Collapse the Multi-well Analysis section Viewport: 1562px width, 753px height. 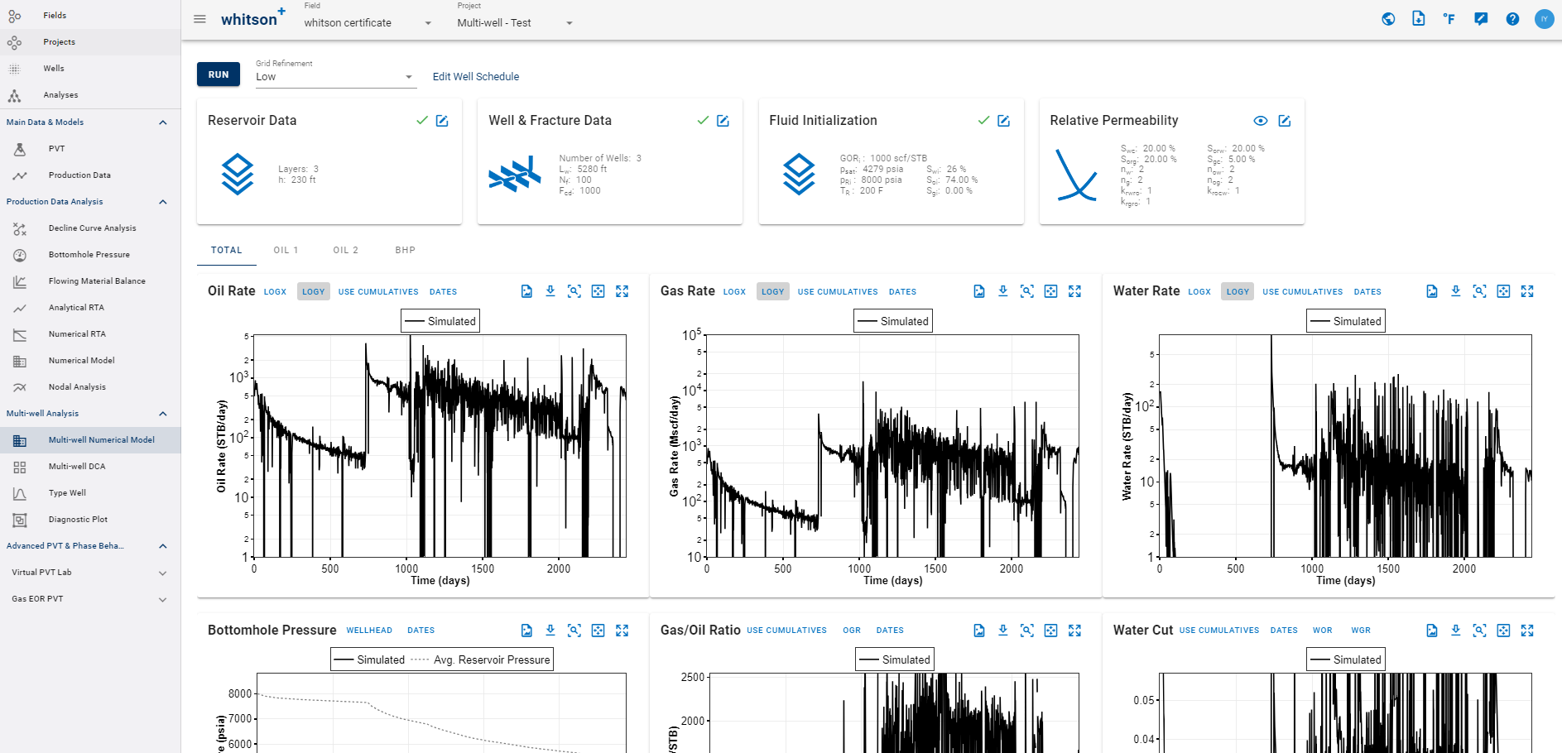[163, 414]
